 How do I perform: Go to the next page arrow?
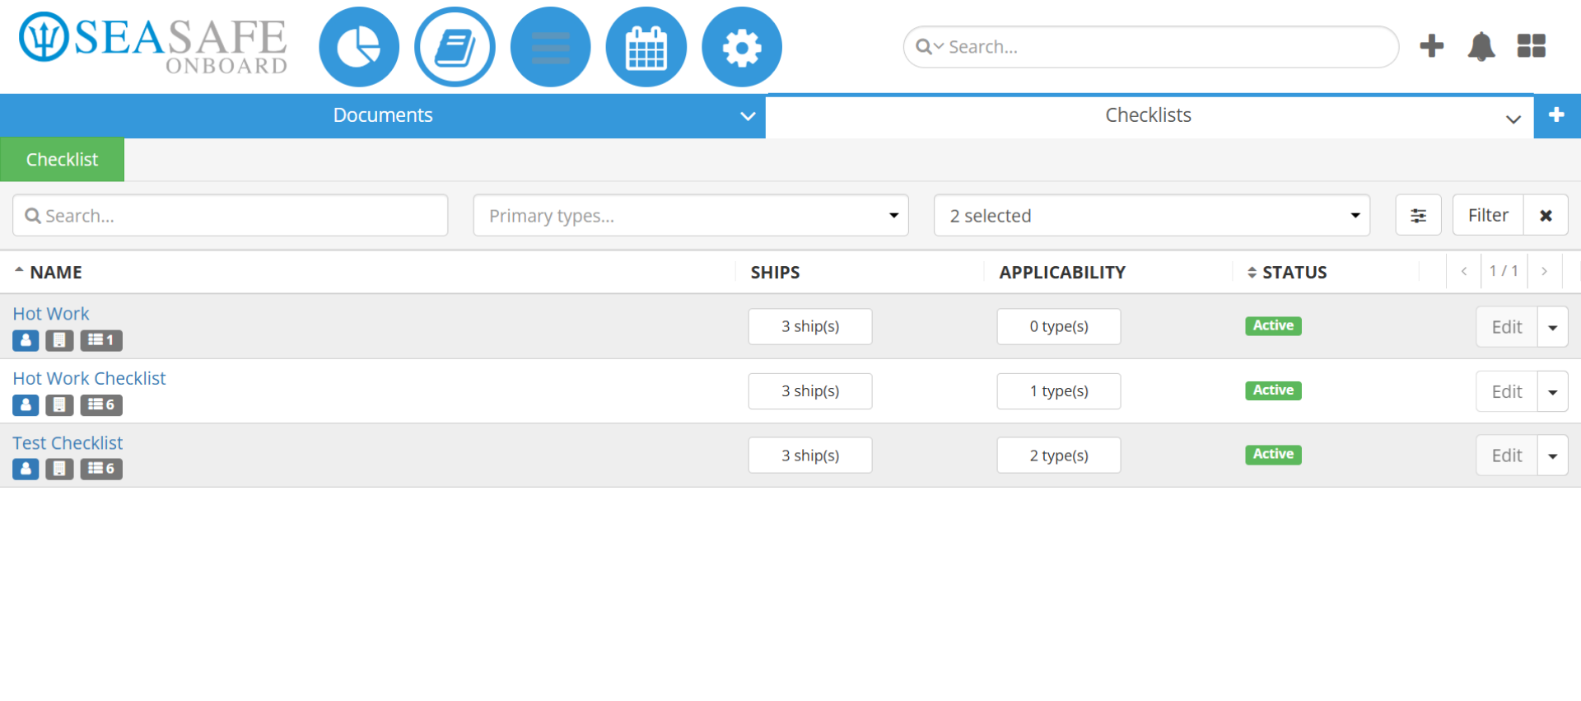[x=1544, y=271]
